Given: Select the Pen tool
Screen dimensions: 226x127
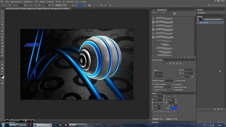Looking at the screenshot, I should (x=2, y=56).
